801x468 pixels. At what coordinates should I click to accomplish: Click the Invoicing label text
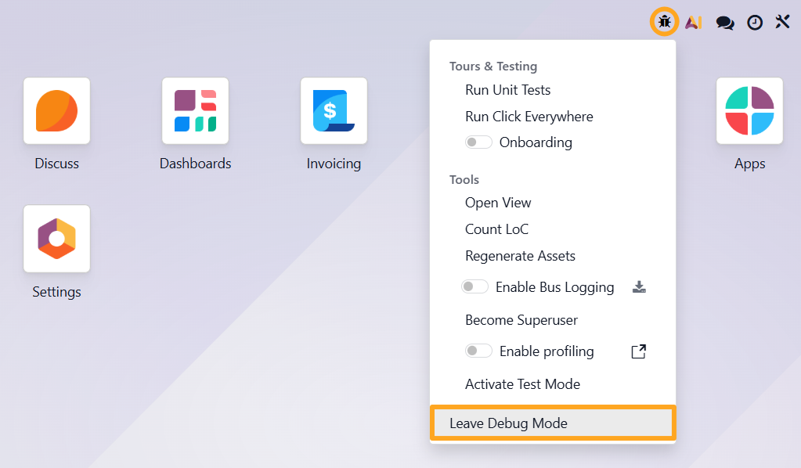click(334, 164)
